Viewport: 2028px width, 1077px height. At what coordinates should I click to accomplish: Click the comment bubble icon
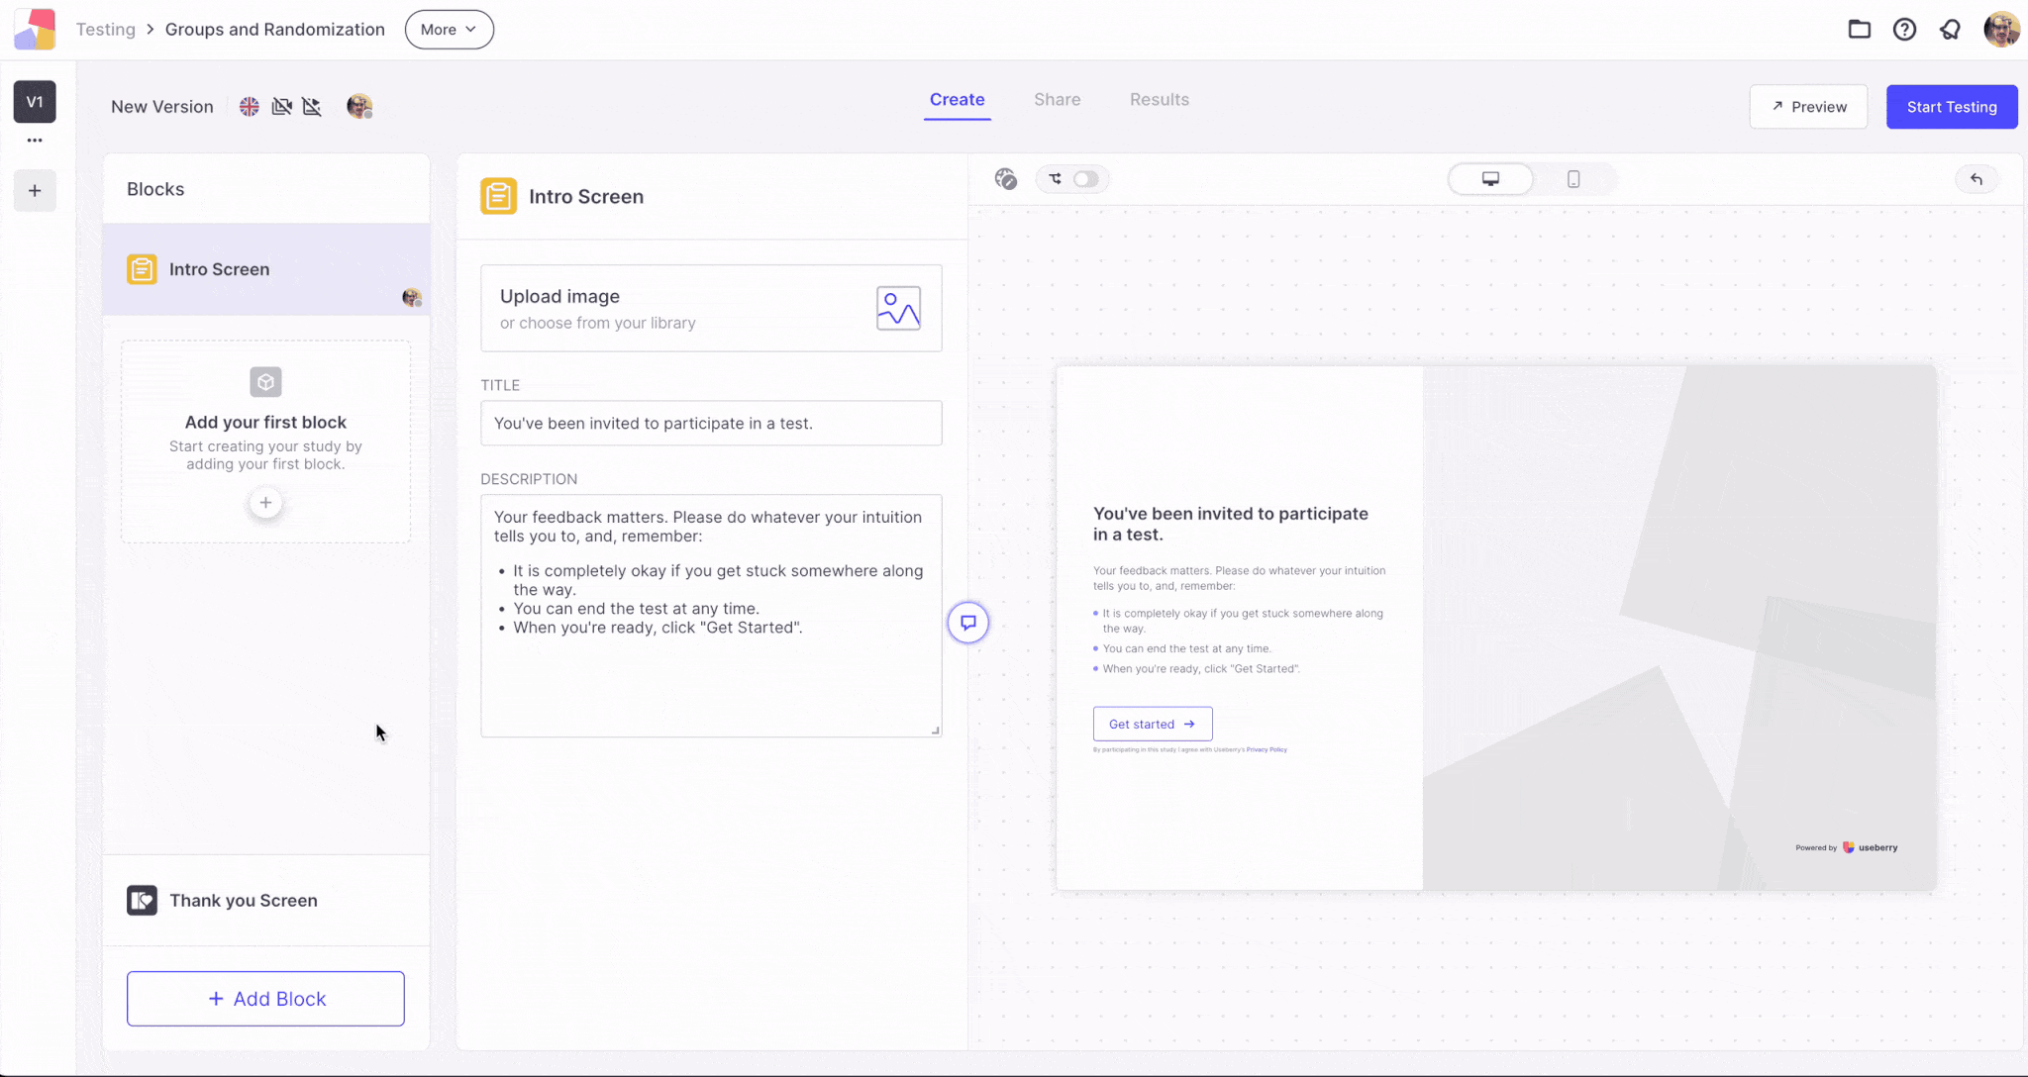coord(968,623)
